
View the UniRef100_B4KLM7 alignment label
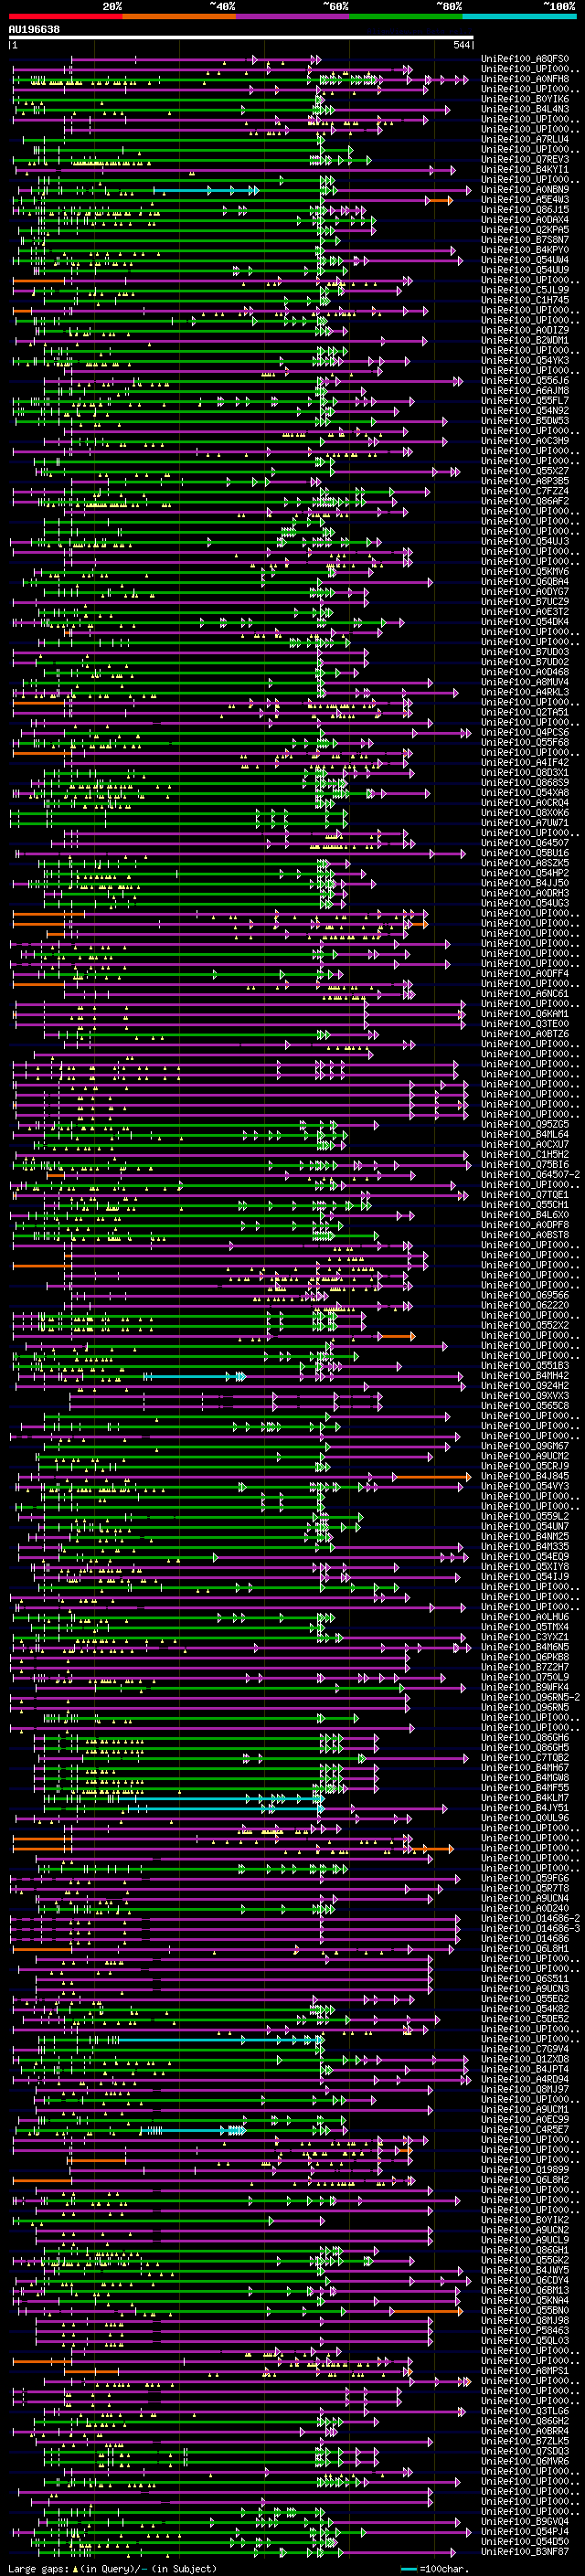click(525, 1797)
